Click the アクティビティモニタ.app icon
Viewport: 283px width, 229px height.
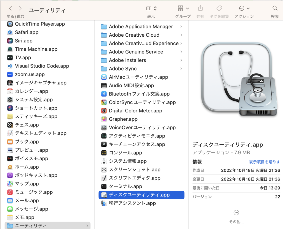click(x=104, y=136)
